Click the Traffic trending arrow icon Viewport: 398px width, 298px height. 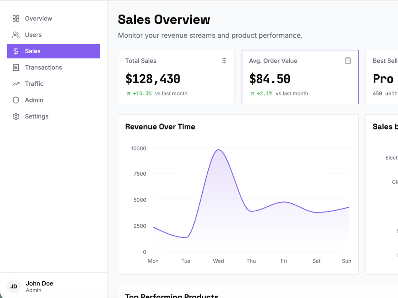pos(16,83)
